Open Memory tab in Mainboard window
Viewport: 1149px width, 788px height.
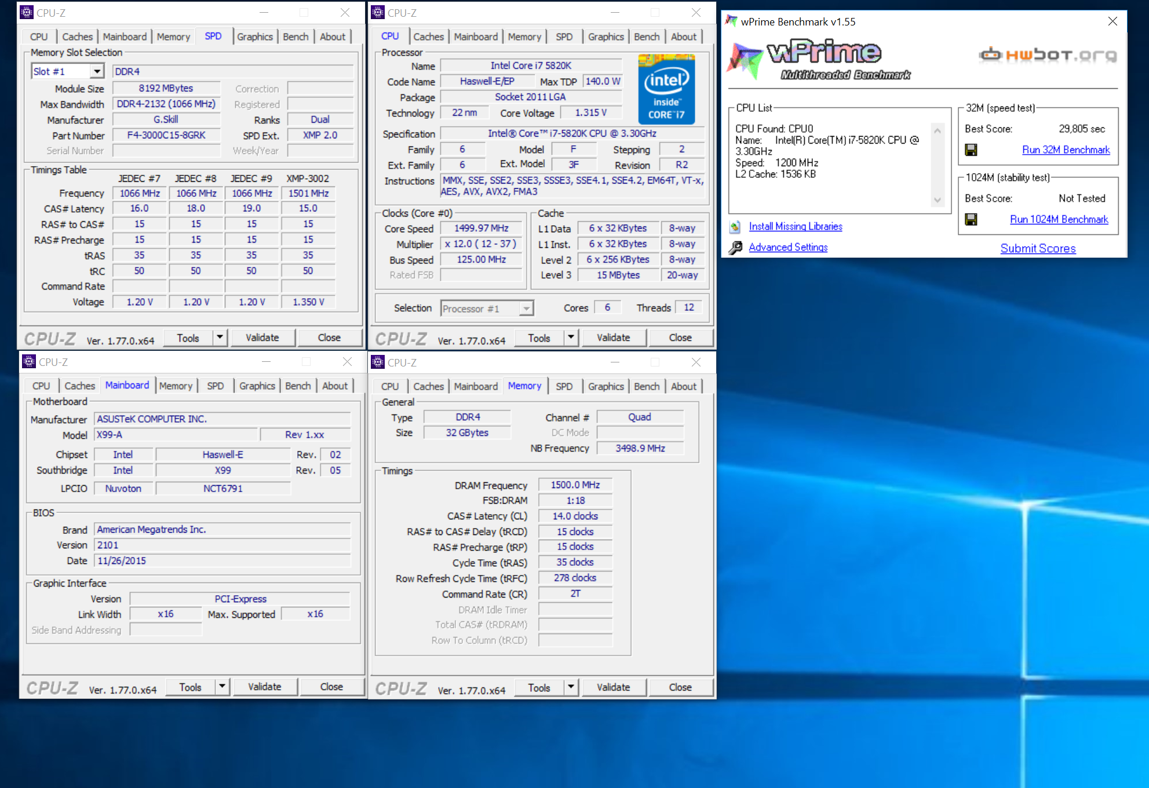click(x=176, y=386)
